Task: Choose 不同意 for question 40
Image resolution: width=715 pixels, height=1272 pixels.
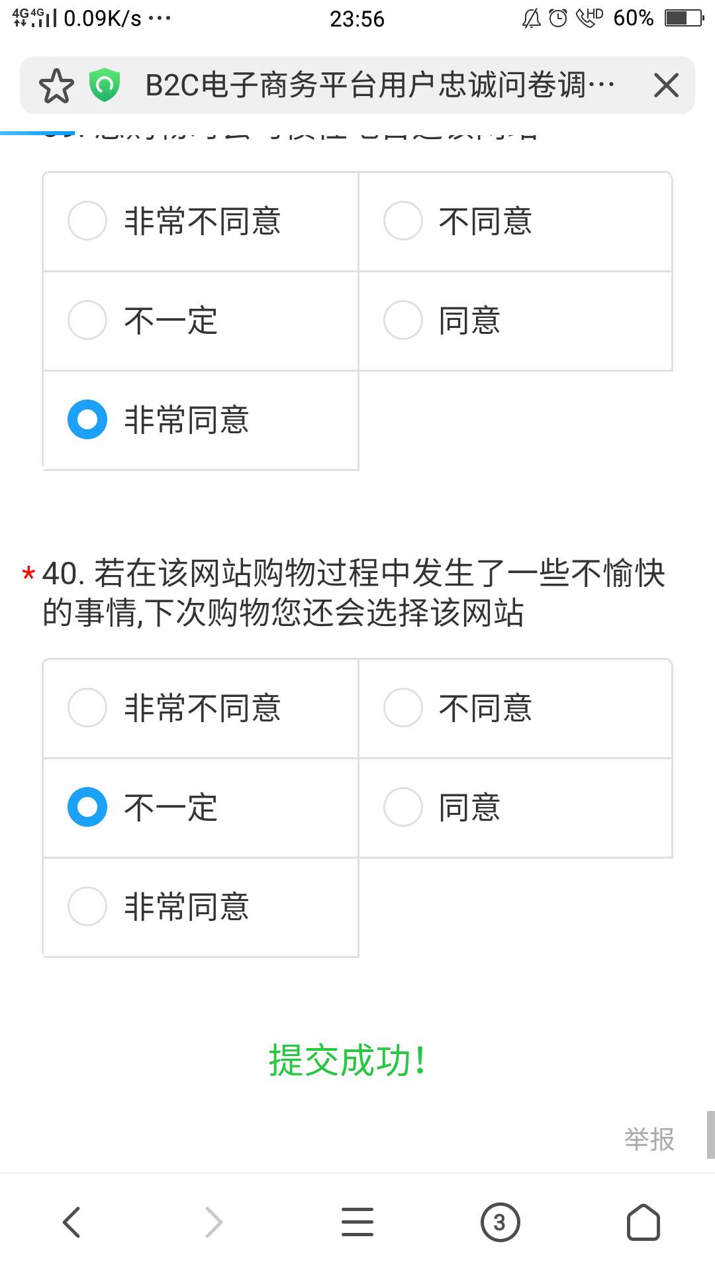Action: pos(403,708)
